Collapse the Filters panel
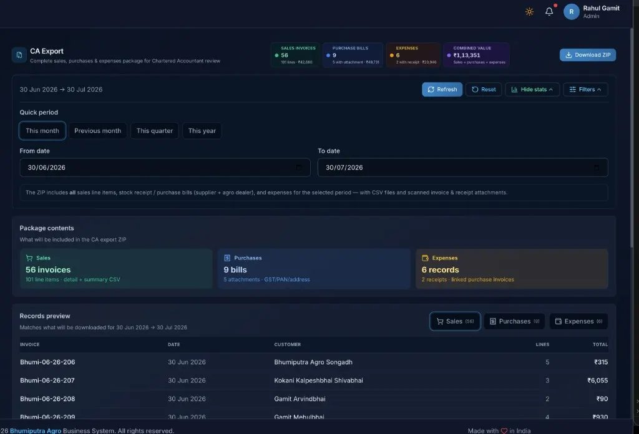Viewport: 639px width, 434px height. pos(585,90)
